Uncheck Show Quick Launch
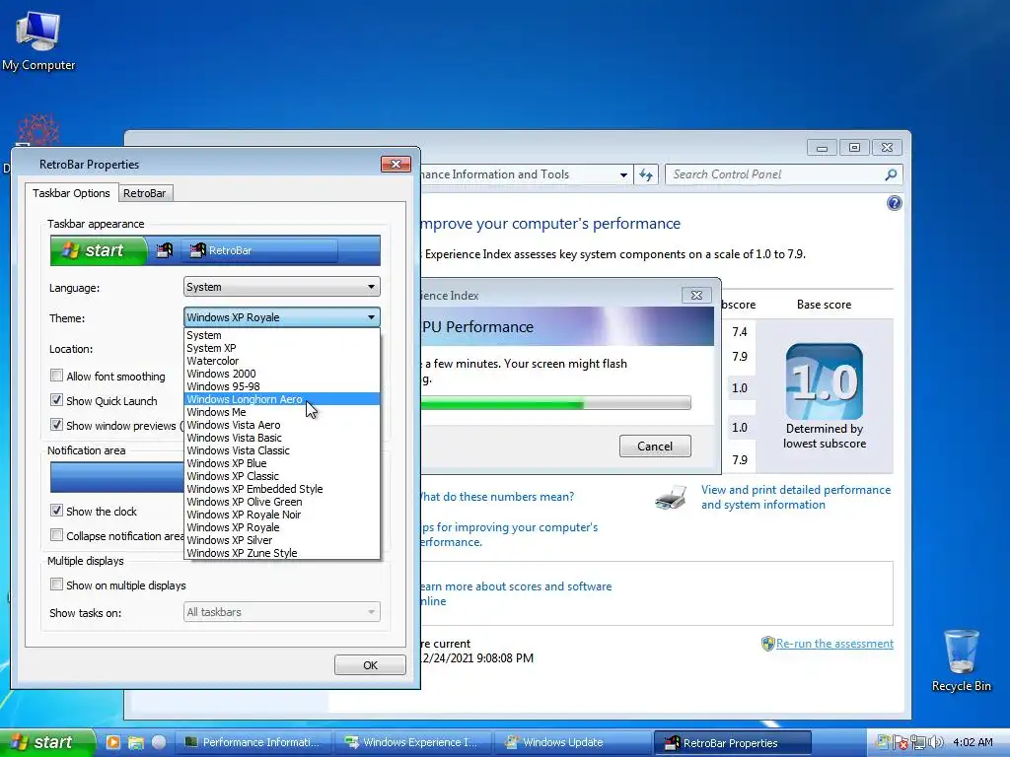1010x757 pixels. pyautogui.click(x=56, y=400)
